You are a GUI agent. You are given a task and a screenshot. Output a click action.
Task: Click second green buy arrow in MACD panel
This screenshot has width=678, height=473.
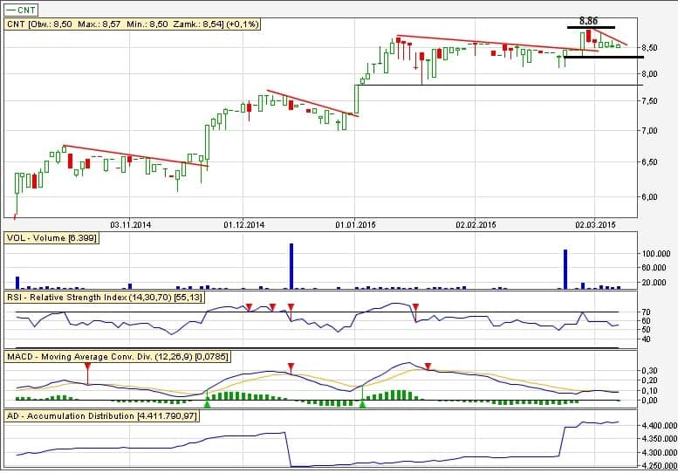point(362,403)
